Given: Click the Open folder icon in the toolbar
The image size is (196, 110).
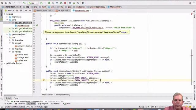Looking at the screenshot, I should coord(2,3).
